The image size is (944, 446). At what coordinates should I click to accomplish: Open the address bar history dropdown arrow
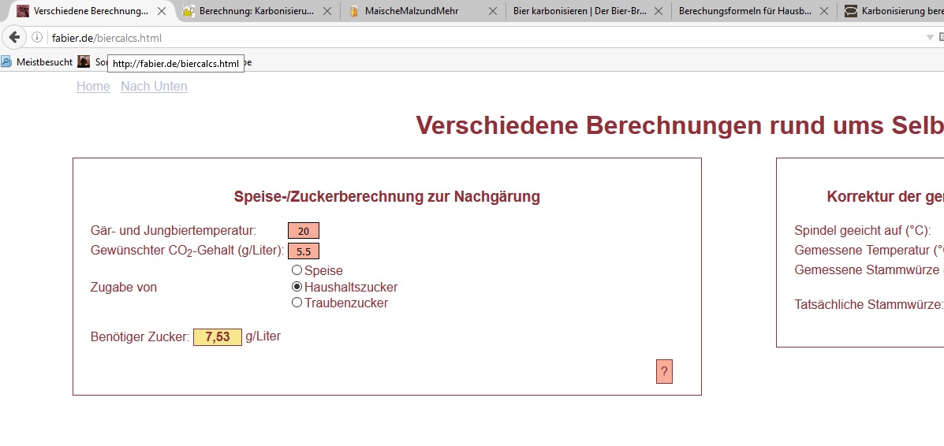929,38
